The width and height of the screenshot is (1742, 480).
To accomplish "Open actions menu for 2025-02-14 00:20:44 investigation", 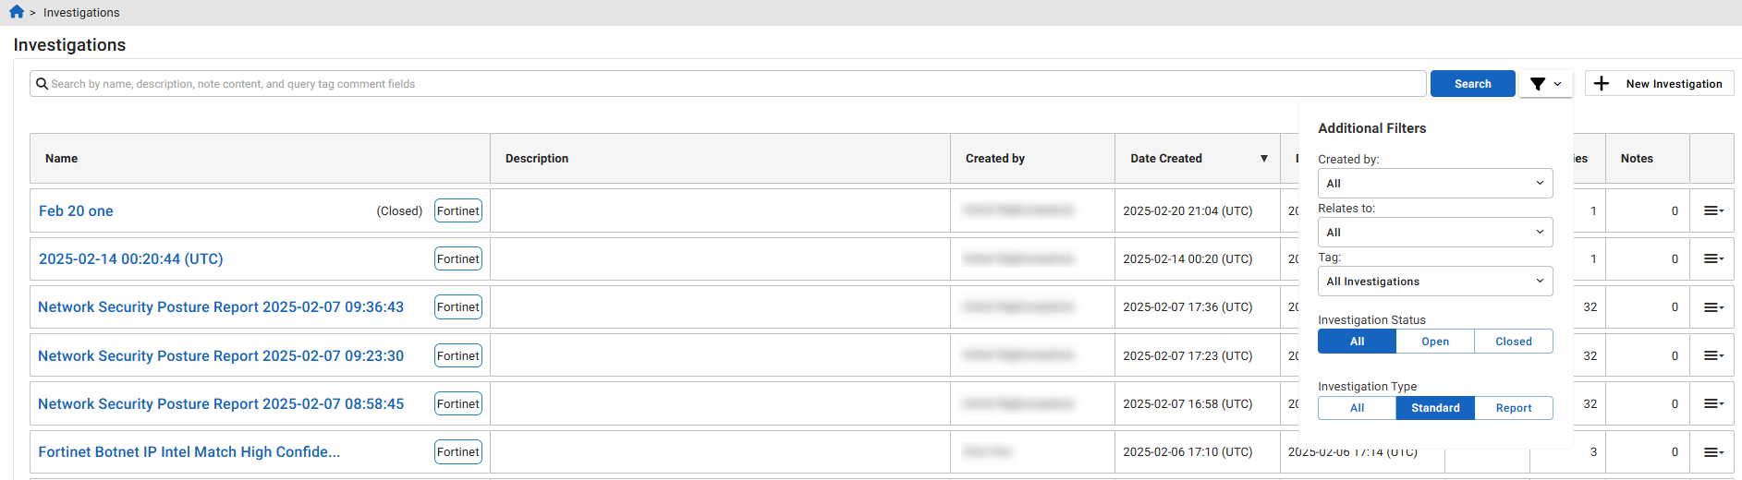I will click(x=1712, y=259).
